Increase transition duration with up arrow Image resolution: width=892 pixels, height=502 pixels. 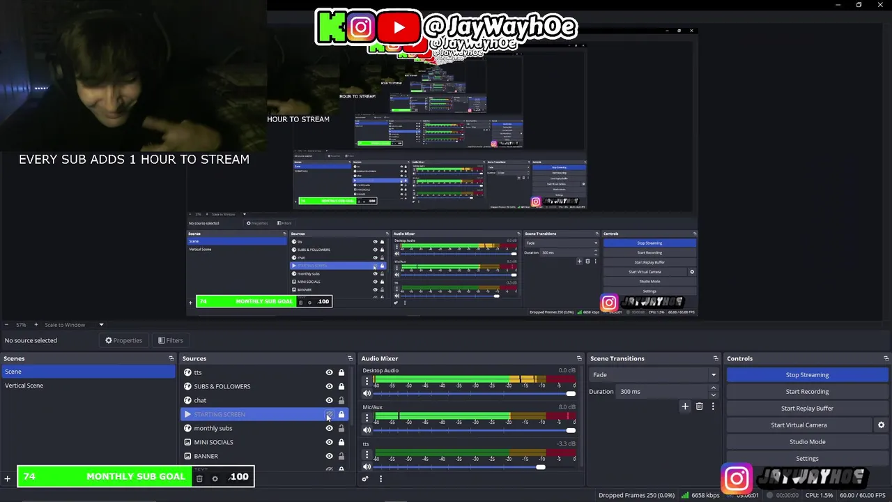coord(713,388)
